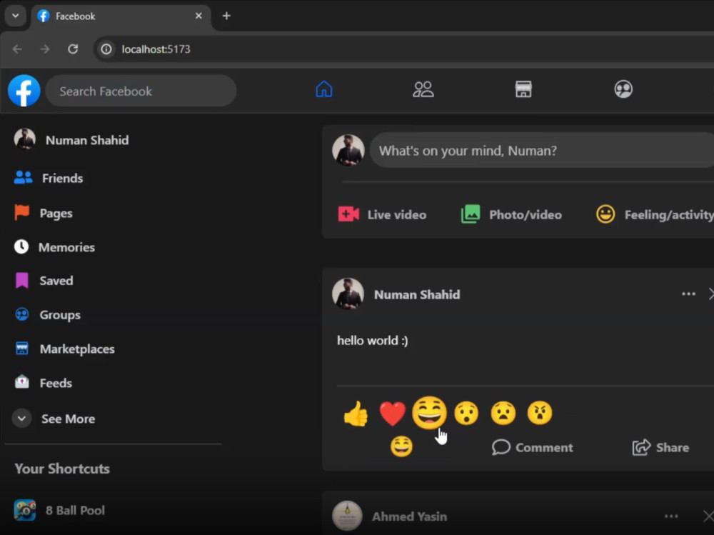Select the enlarged Haha reaction emoji

pyautogui.click(x=429, y=413)
